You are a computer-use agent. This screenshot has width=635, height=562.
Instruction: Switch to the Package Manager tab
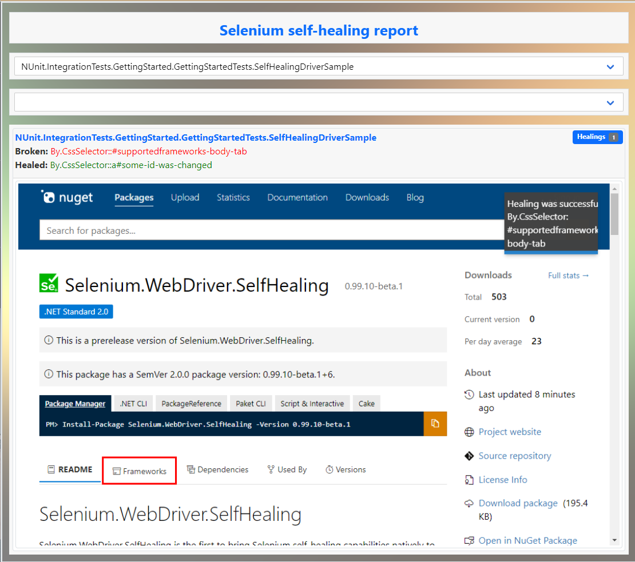[76, 404]
